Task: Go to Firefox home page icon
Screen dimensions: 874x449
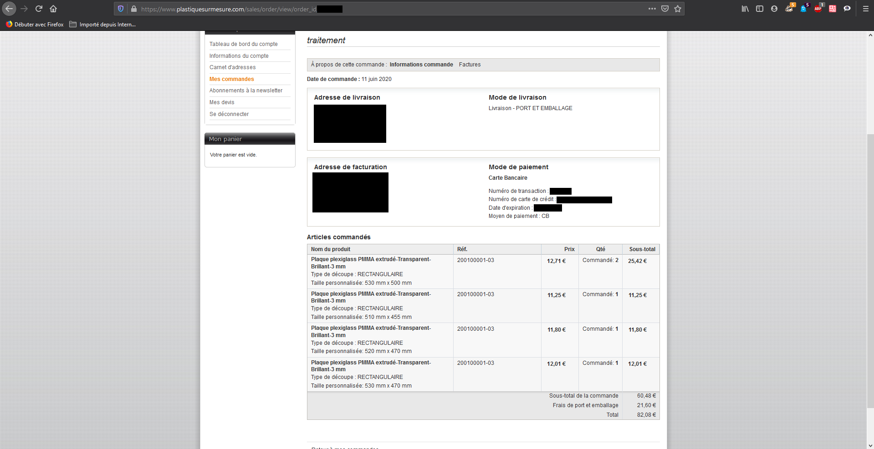Action: 53,9
